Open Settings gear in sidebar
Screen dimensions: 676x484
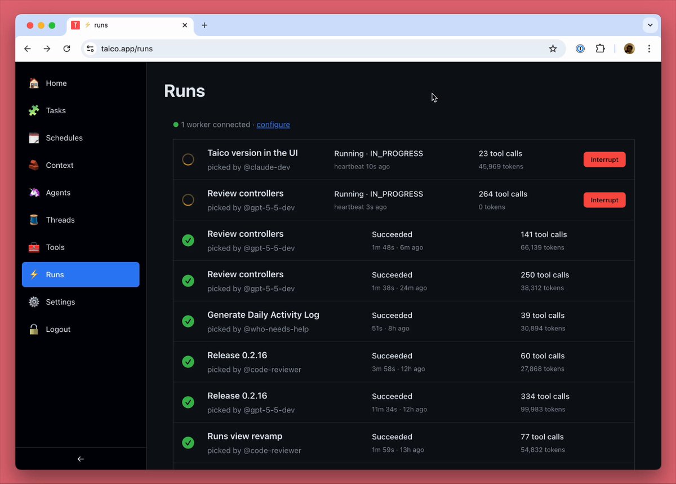tap(34, 302)
